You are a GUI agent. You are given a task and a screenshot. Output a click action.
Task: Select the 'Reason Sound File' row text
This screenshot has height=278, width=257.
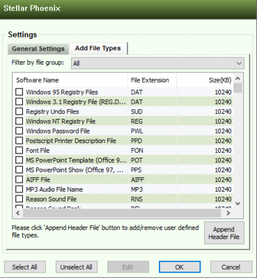[x=51, y=199]
